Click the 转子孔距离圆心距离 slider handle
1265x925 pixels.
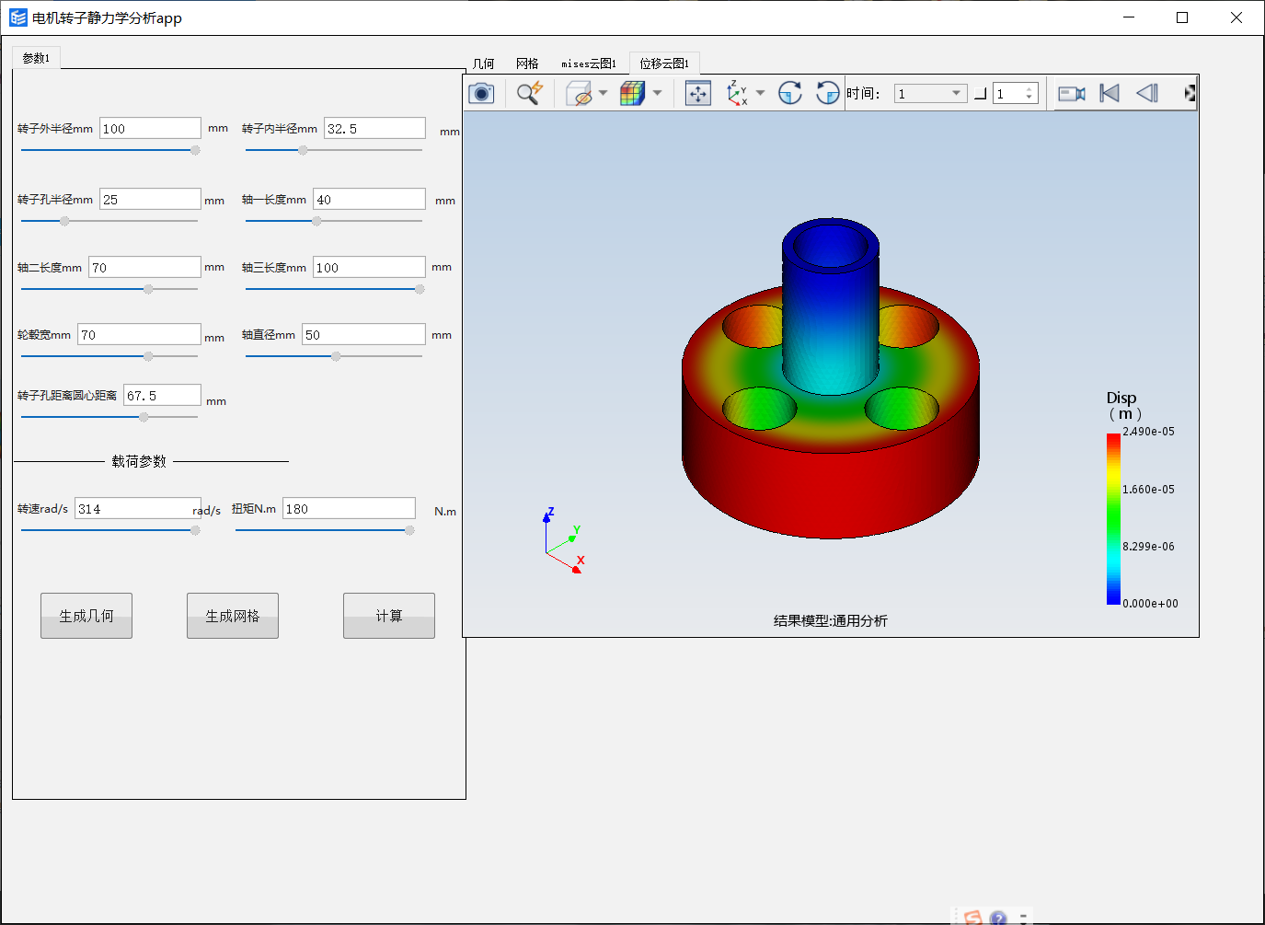point(144,417)
